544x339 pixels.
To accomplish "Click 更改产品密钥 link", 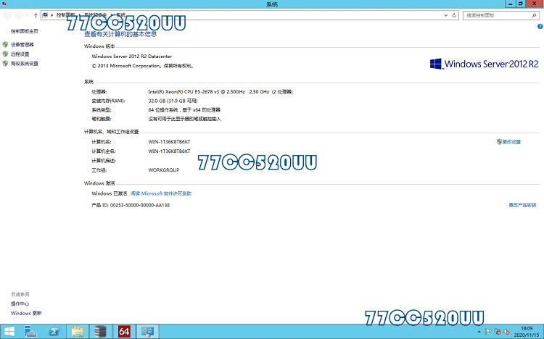I will click(x=522, y=205).
